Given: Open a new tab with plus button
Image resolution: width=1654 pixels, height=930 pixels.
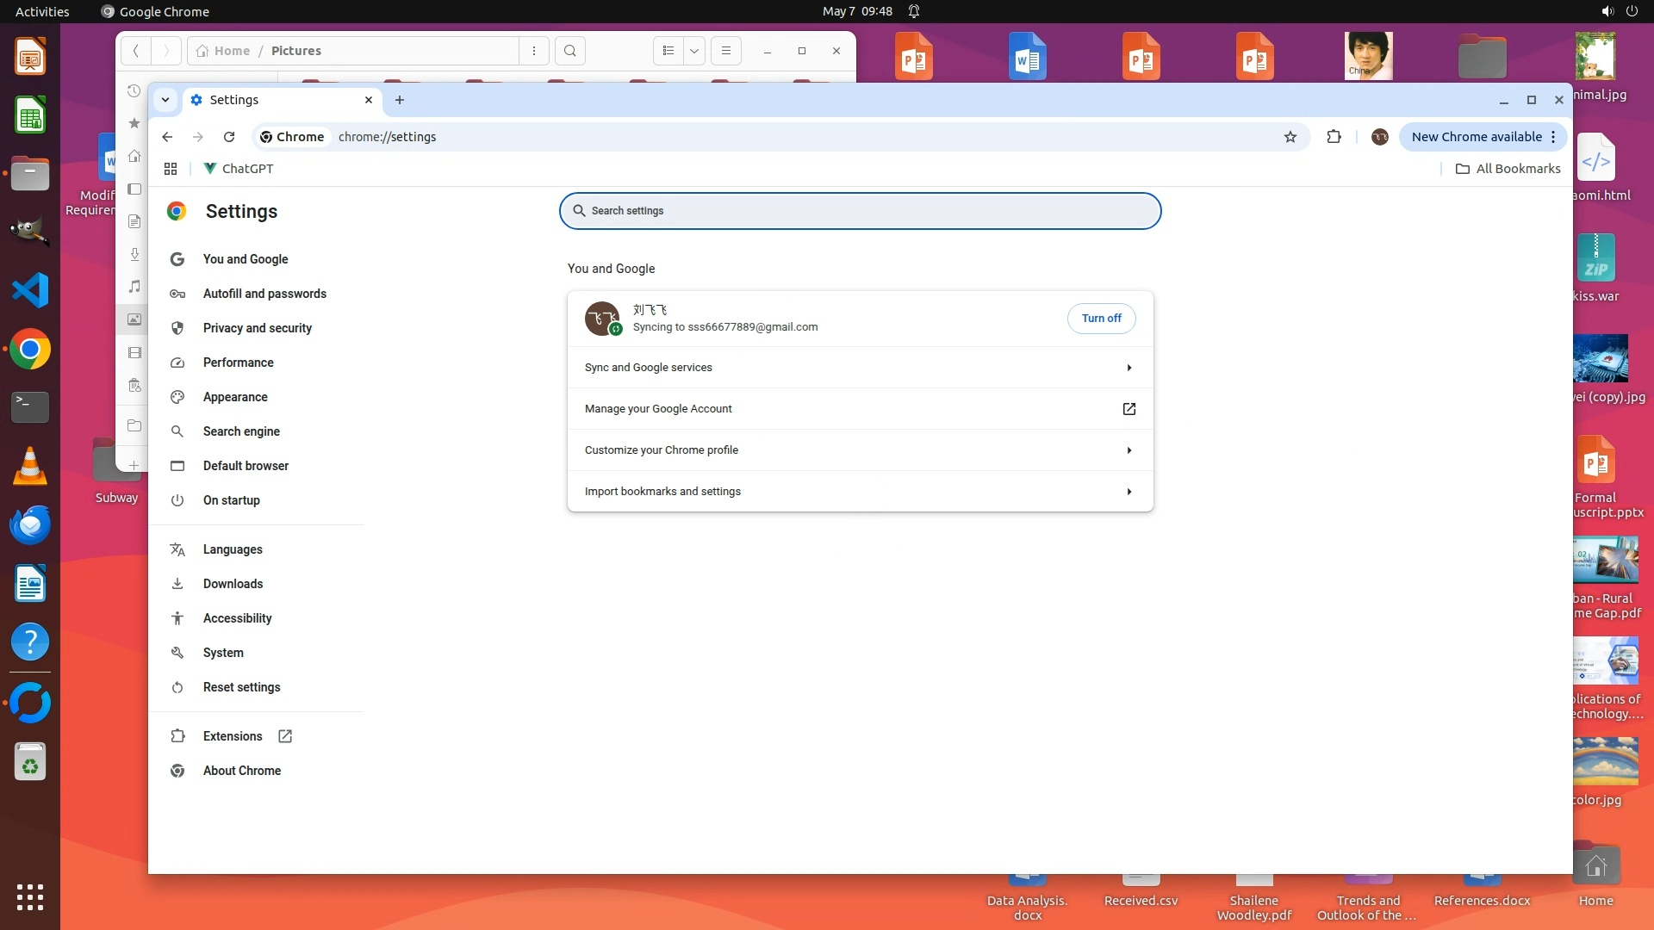Looking at the screenshot, I should pos(400,100).
